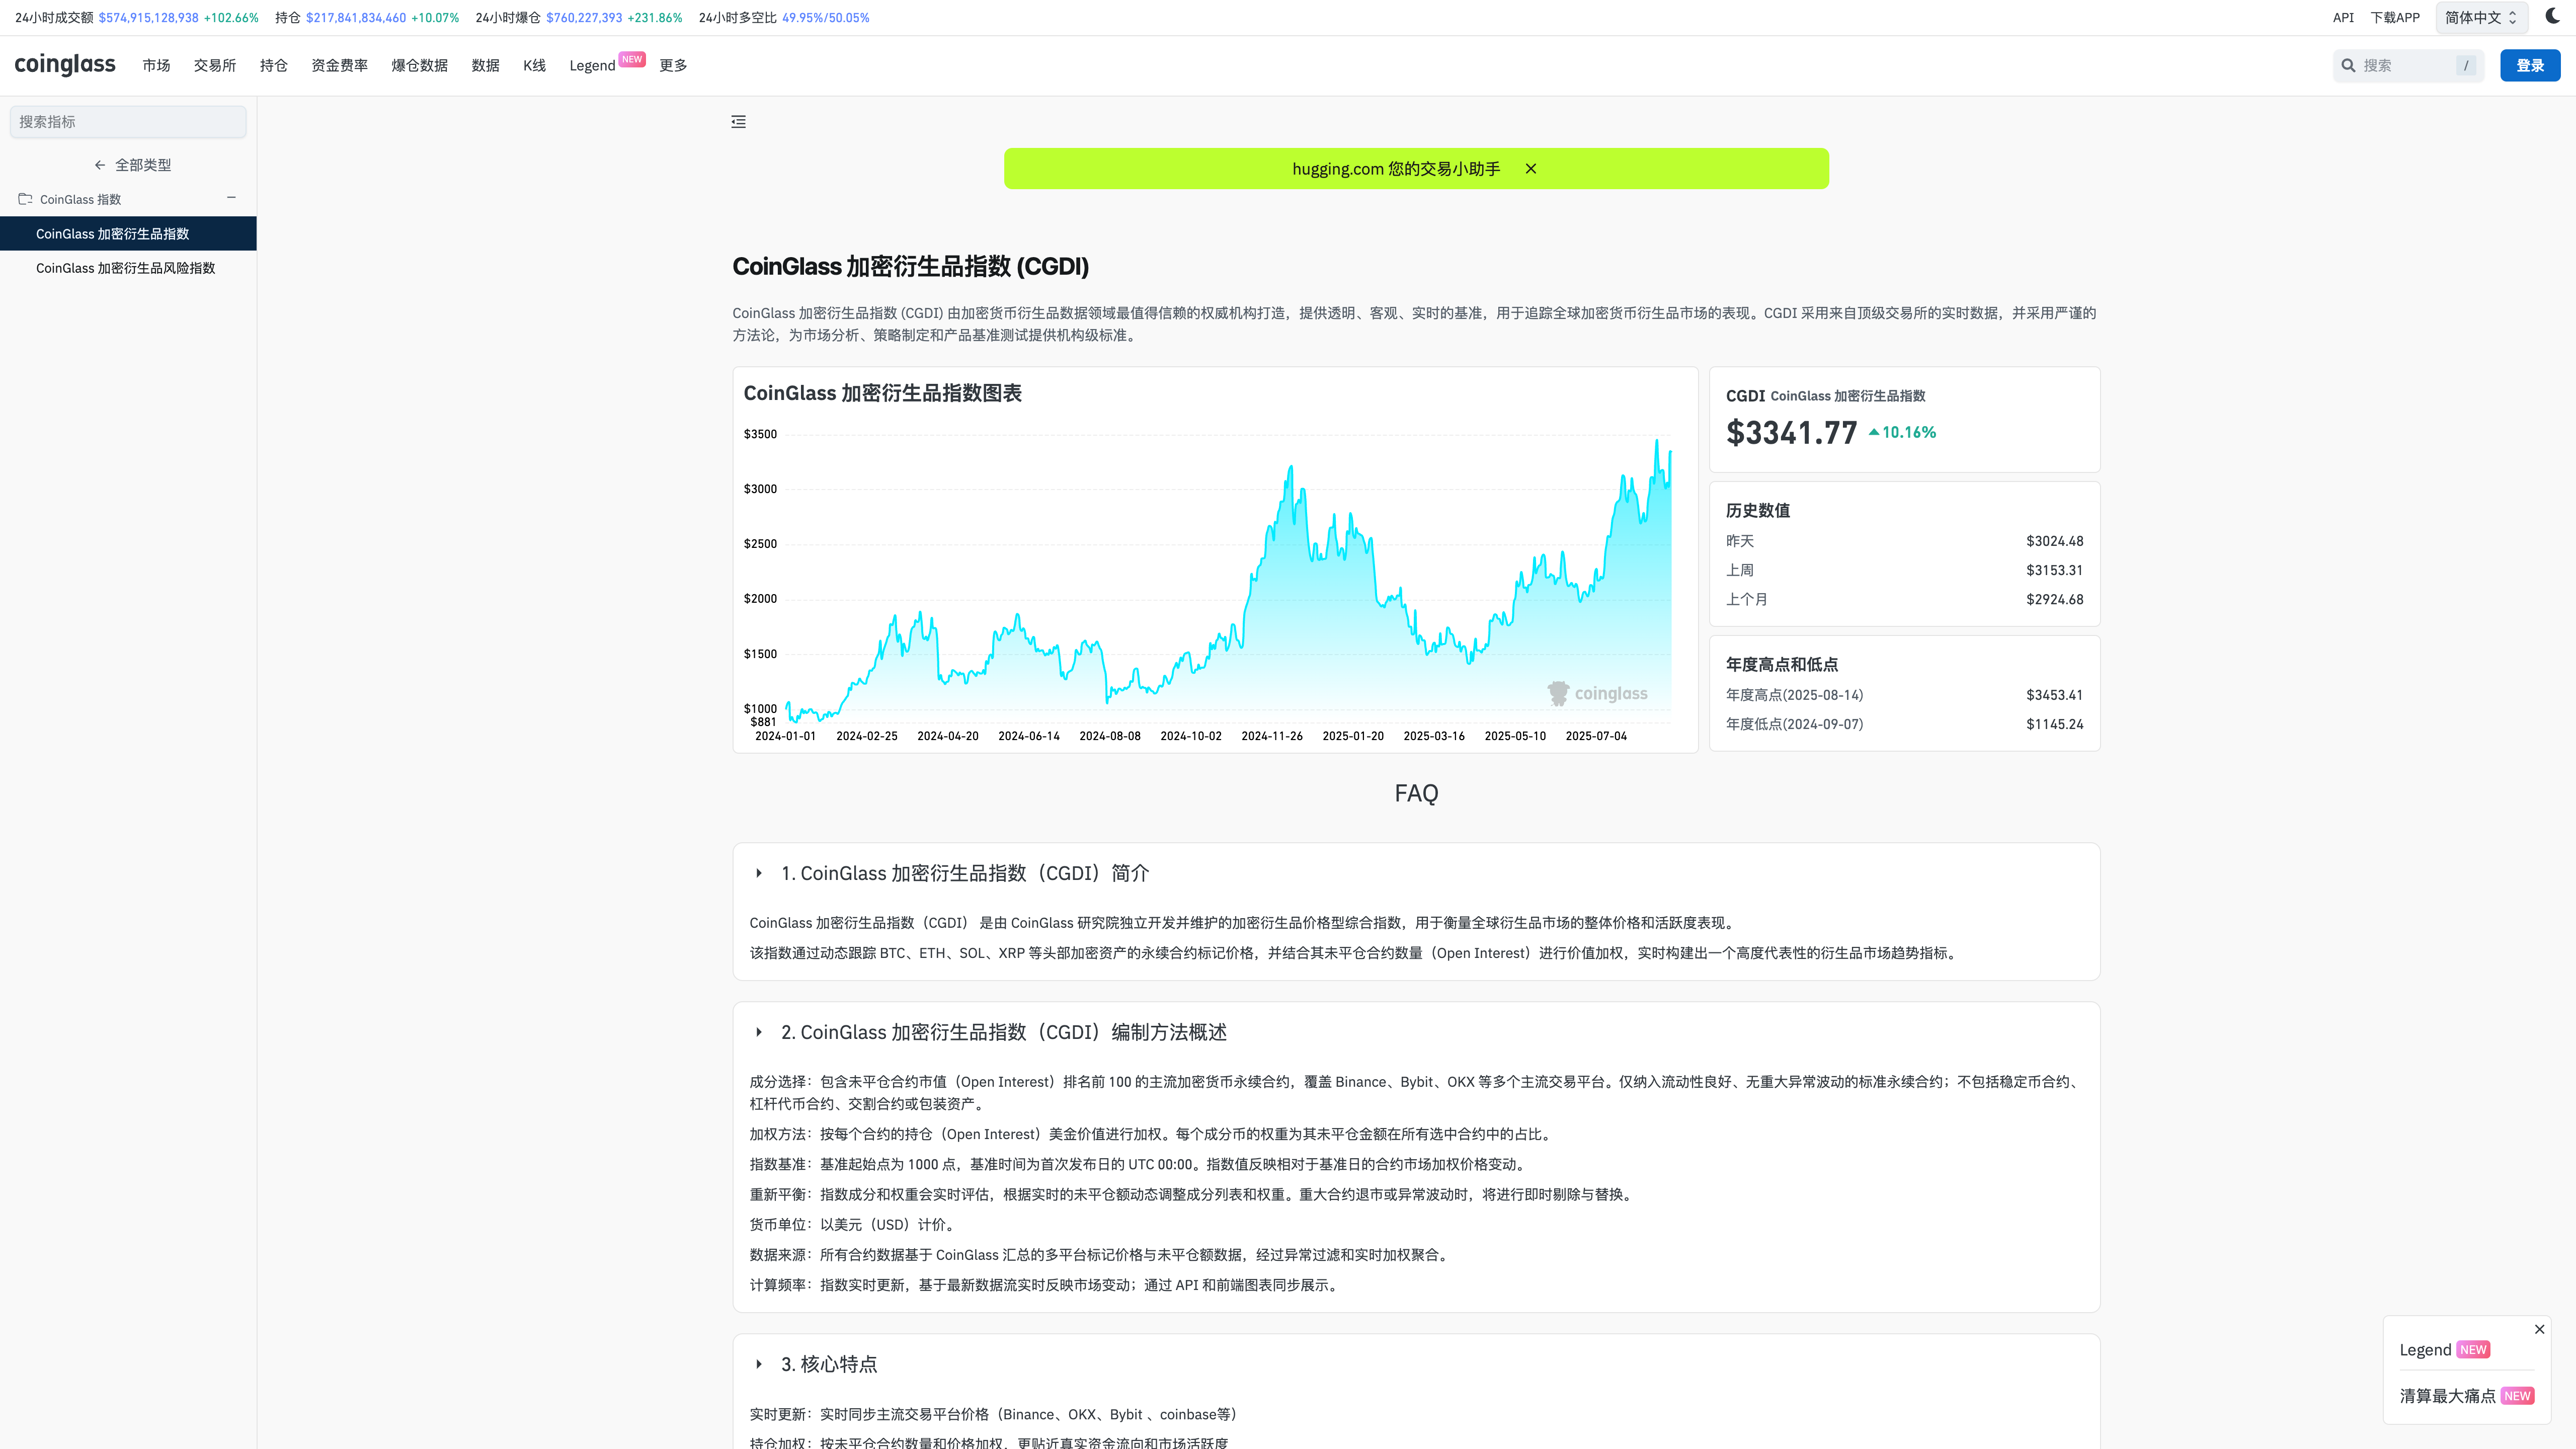Collapse FAQ 2 编制方法概述 arrow
Viewport: 2576px width, 1449px height.
759,1032
